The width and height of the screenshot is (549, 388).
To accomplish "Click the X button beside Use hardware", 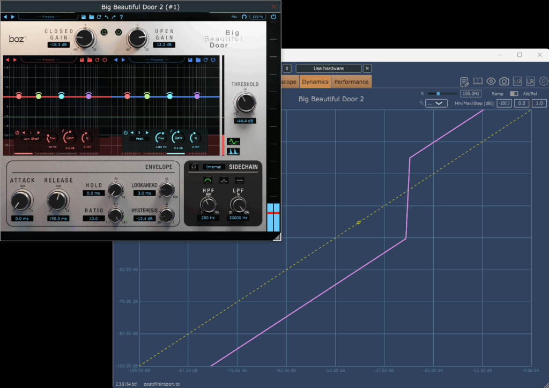I will coord(287,69).
